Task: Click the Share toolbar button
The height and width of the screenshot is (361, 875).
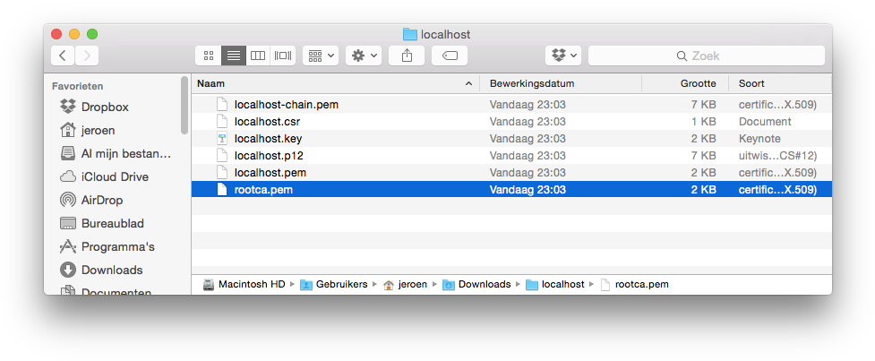Action: (407, 56)
